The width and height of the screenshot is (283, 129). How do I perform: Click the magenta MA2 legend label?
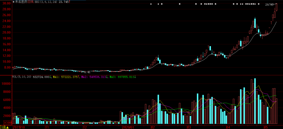click(x=84, y=77)
